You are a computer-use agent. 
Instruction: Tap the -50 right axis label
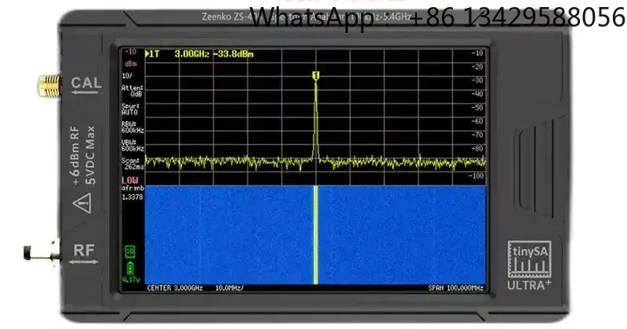pyautogui.click(x=477, y=107)
